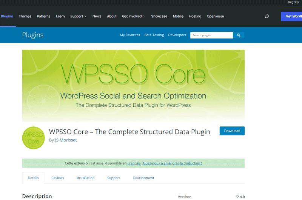Click the Register link
Viewport: 302px width, 200px height.
click(294, 2)
